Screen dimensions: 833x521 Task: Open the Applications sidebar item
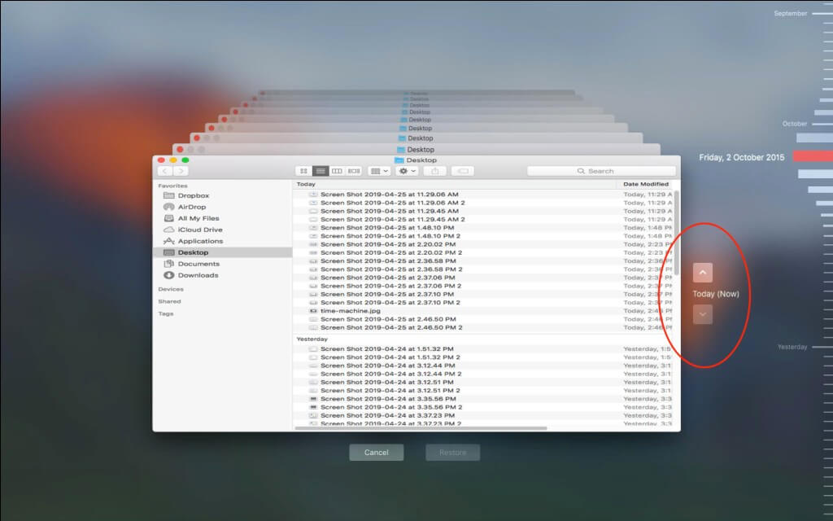coord(198,241)
